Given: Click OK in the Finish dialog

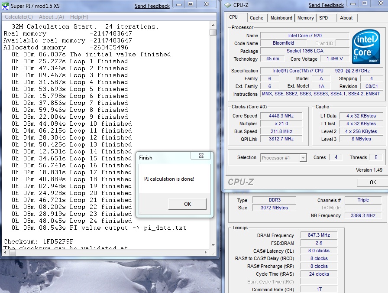Looking at the screenshot, I should click(188, 204).
